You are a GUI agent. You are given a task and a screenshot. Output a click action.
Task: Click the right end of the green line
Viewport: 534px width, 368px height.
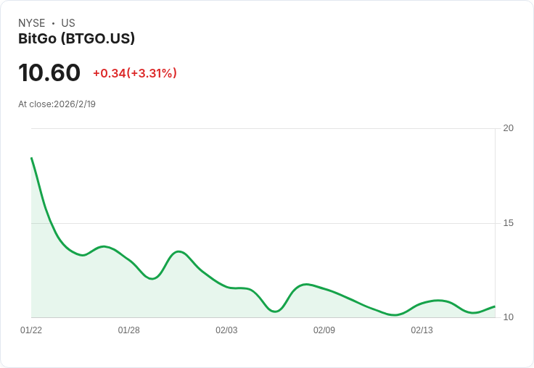(494, 306)
